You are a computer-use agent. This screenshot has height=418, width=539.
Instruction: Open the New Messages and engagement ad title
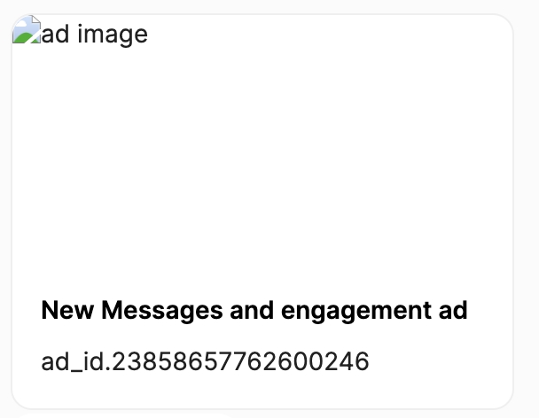point(254,311)
